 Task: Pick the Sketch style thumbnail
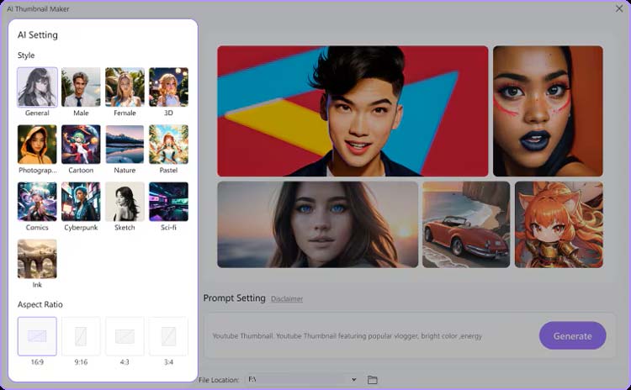(x=125, y=202)
